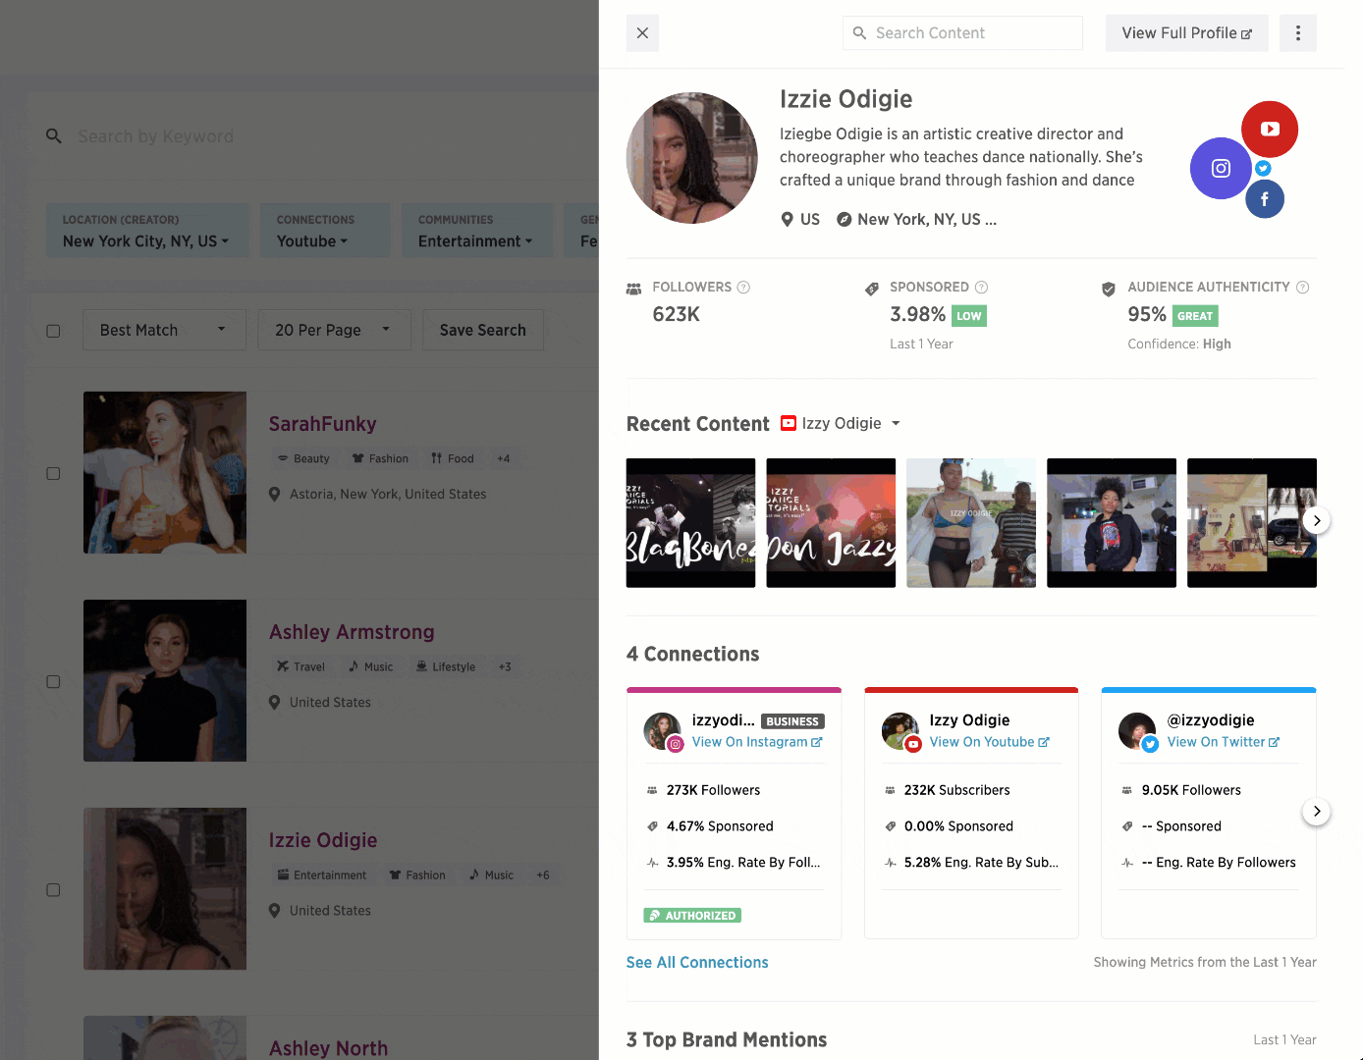The width and height of the screenshot is (1363, 1060).
Task: Click the small Twitter circle icon
Action: tap(1264, 168)
